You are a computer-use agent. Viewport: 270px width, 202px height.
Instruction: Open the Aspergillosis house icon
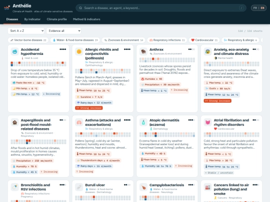tap(15, 122)
